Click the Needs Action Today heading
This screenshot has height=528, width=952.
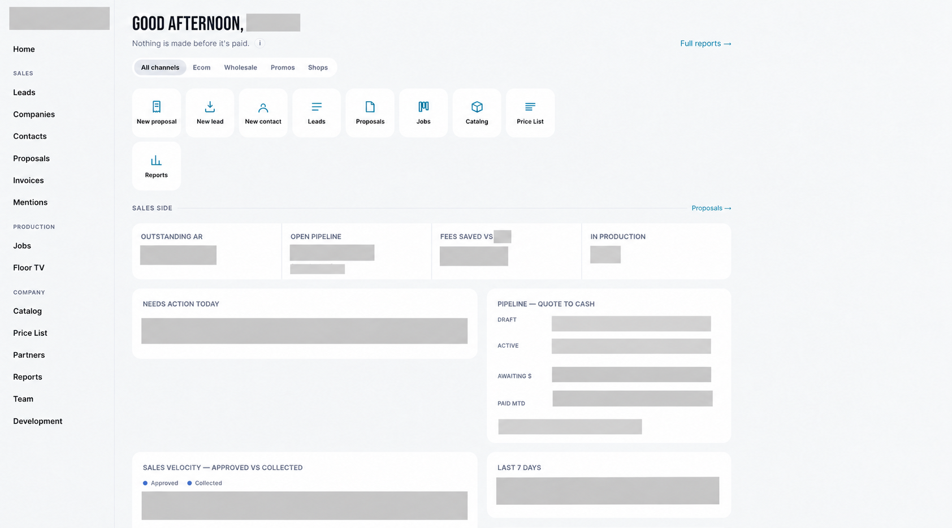(181, 304)
